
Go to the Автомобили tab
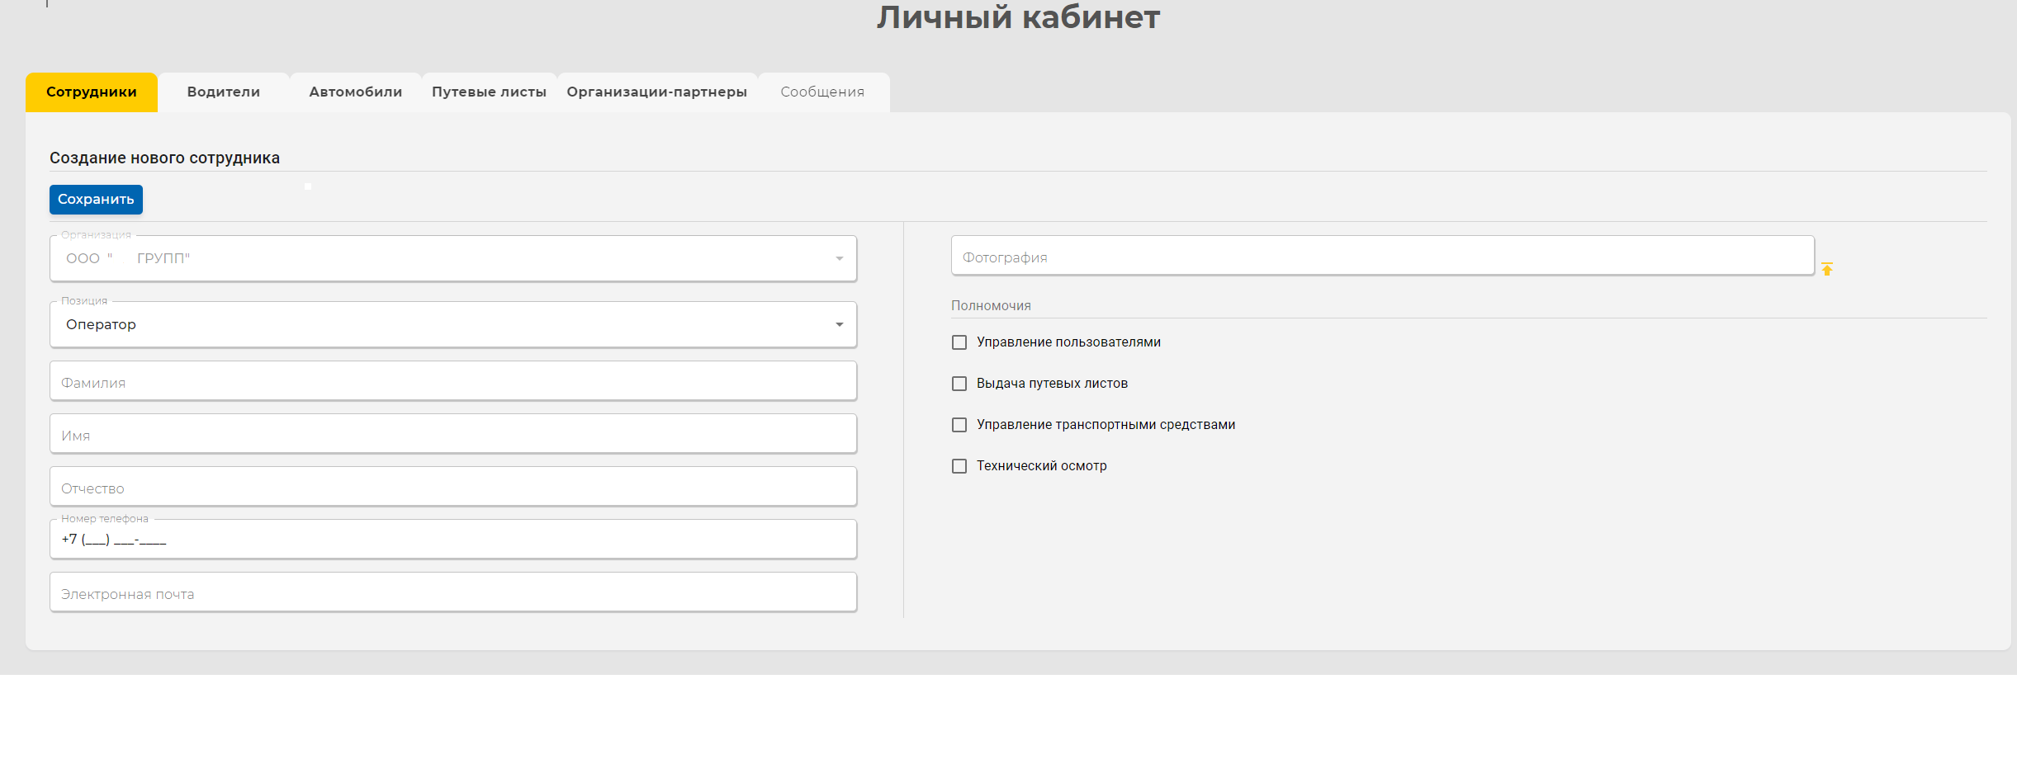356,92
